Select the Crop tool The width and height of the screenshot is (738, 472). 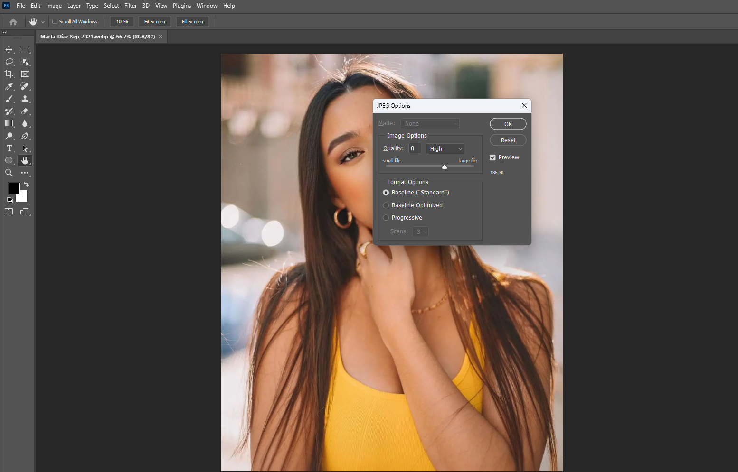[x=9, y=74]
